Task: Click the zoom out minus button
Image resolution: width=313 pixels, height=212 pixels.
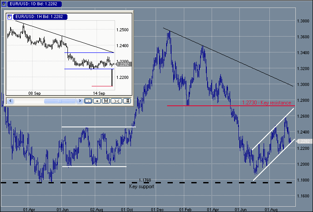Action: point(88,101)
